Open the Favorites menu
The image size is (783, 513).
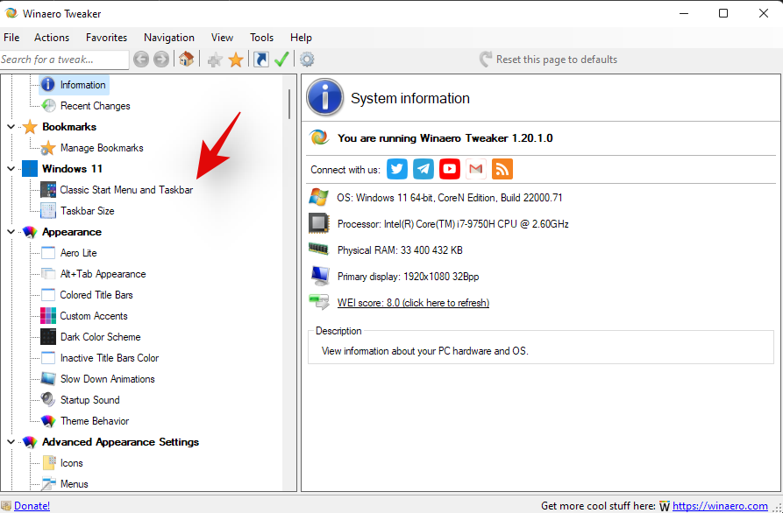tap(106, 38)
